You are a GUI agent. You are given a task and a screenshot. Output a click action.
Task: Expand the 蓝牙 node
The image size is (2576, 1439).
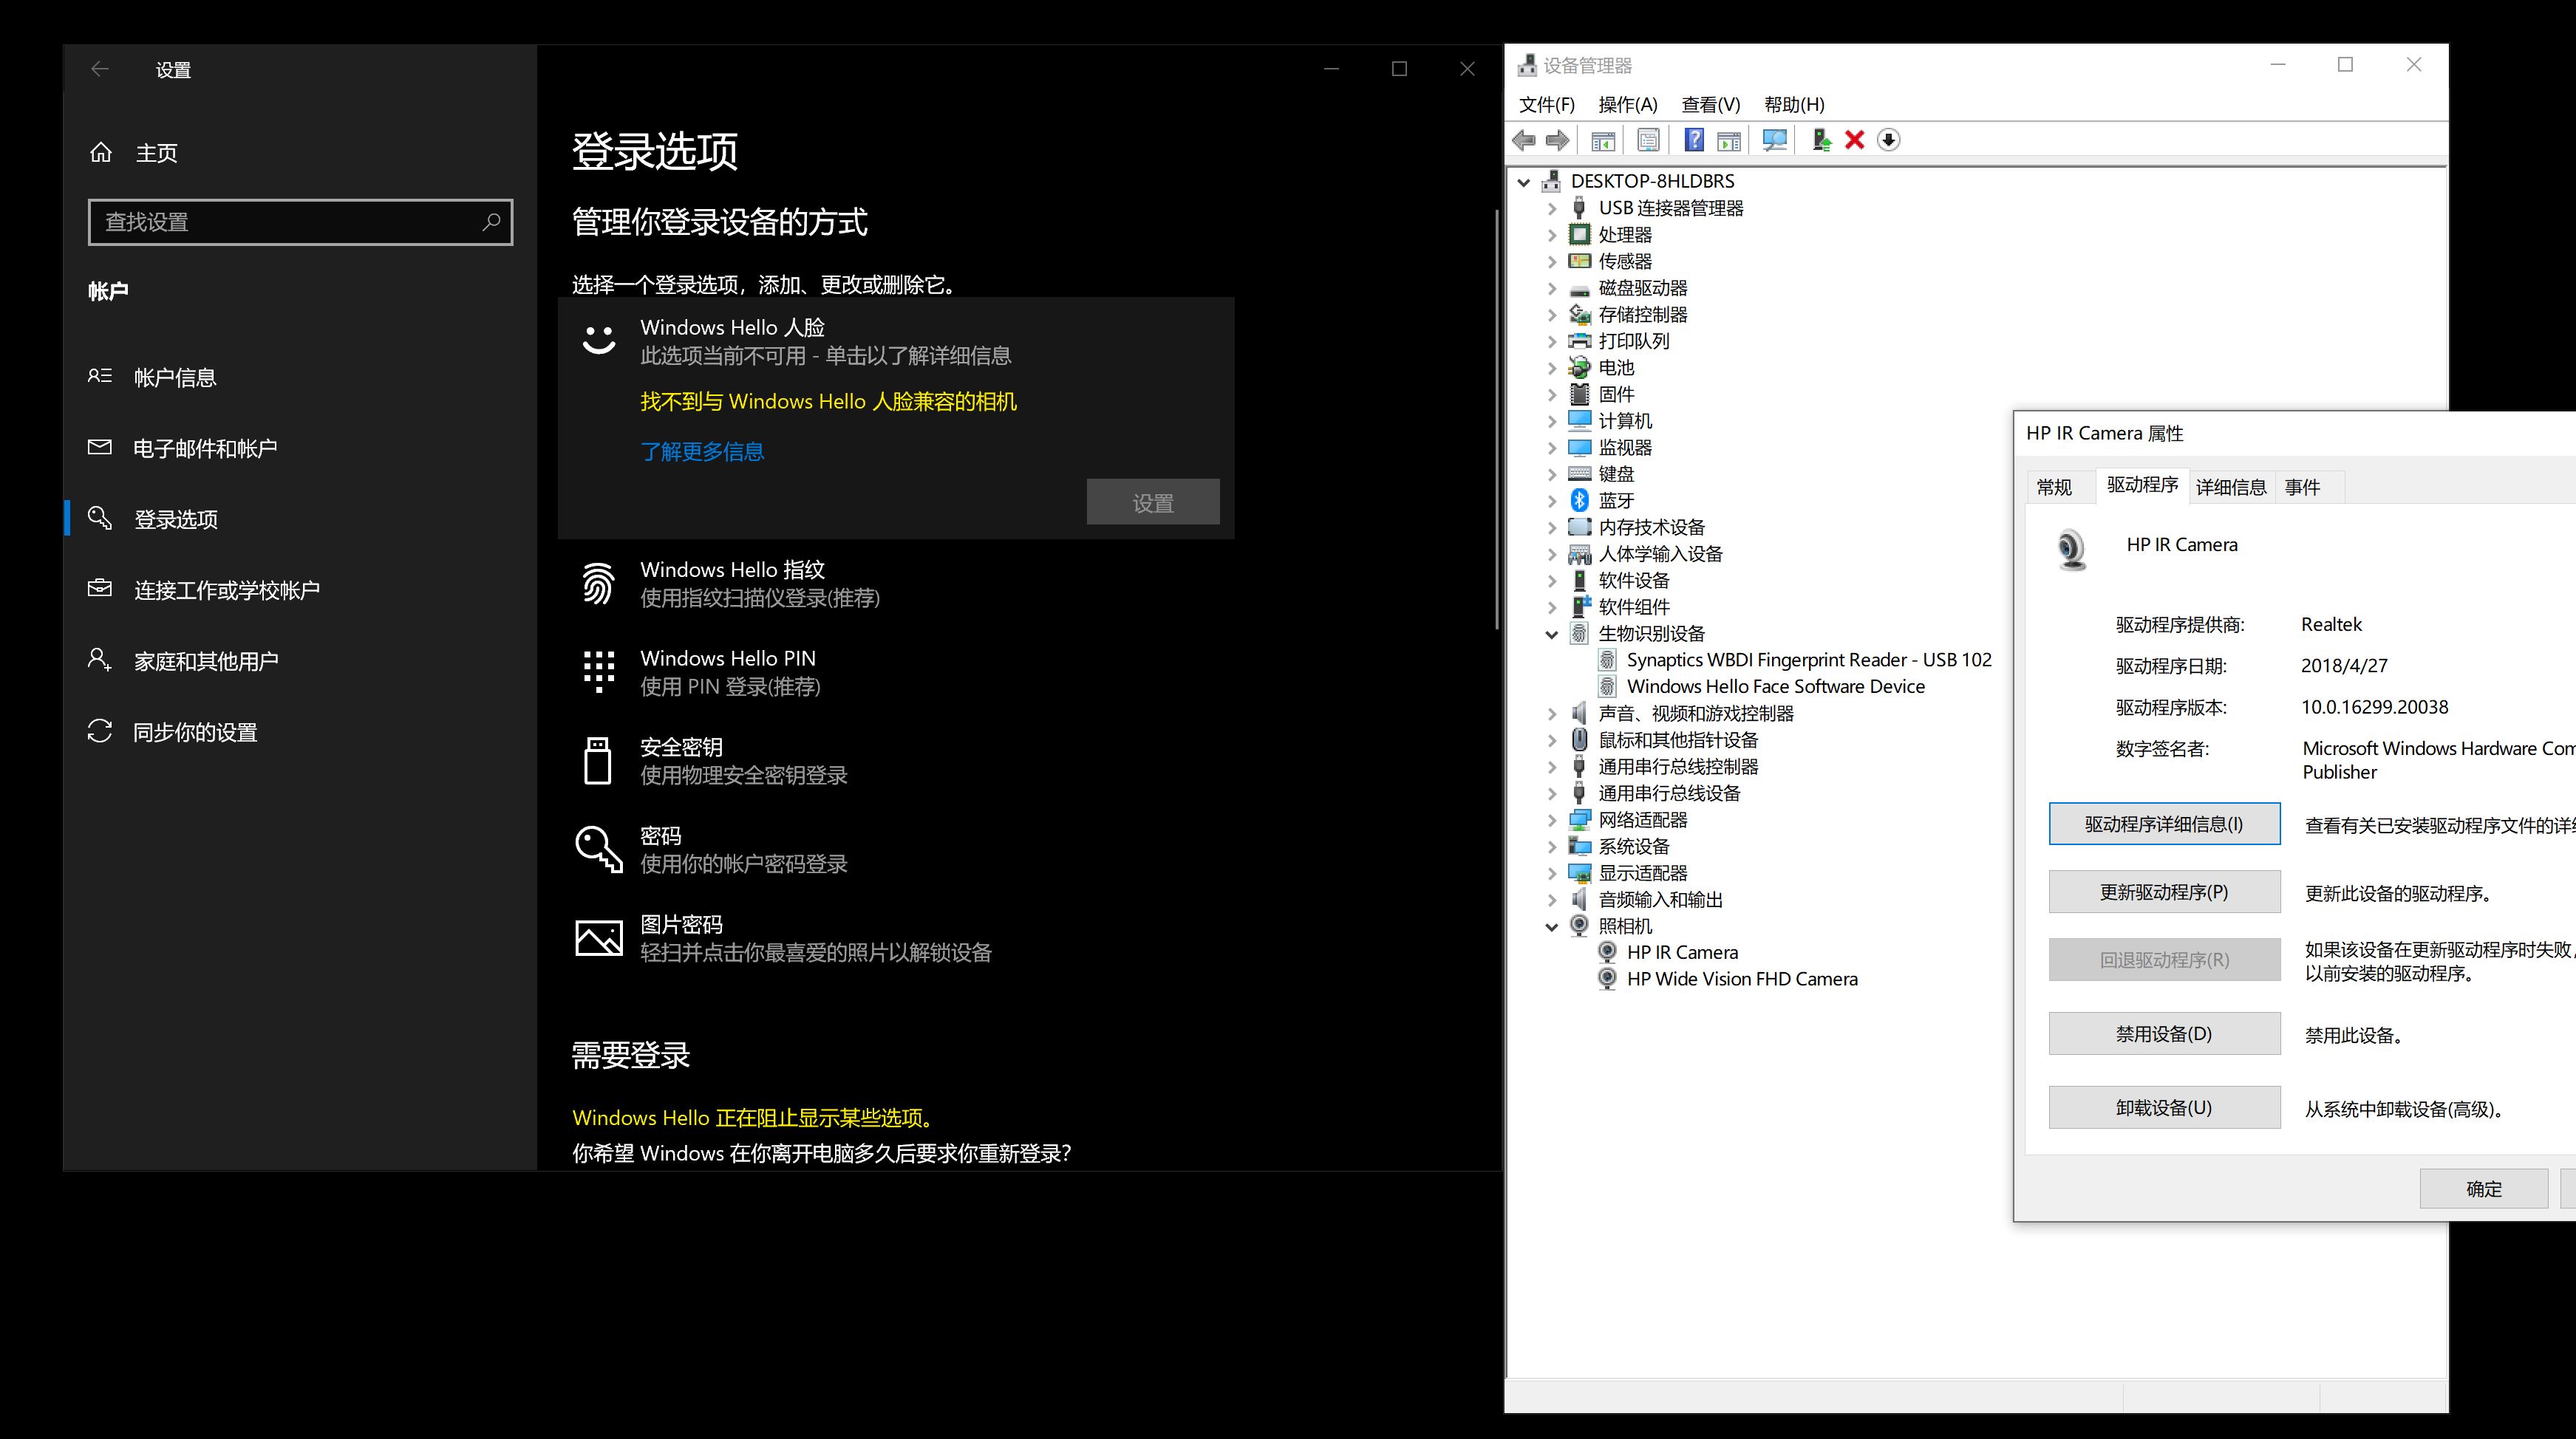click(1552, 501)
